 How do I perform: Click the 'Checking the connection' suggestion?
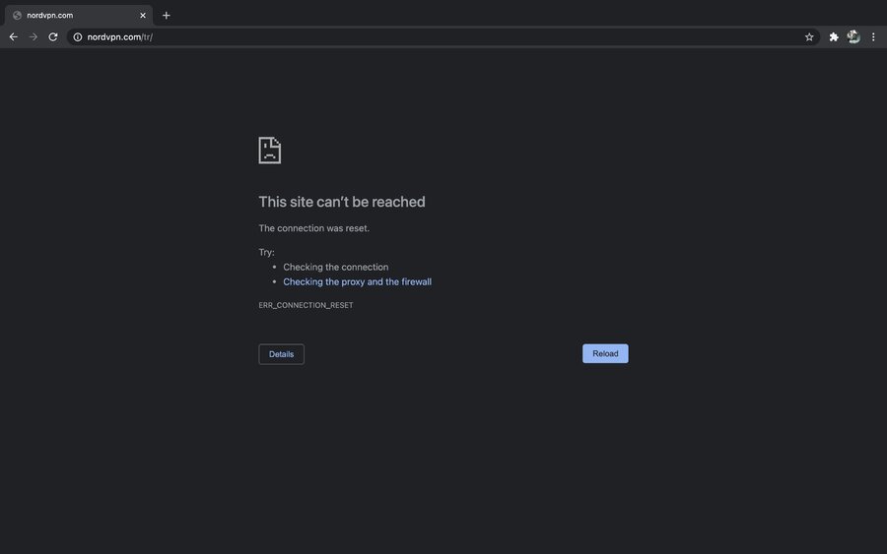pyautogui.click(x=335, y=267)
